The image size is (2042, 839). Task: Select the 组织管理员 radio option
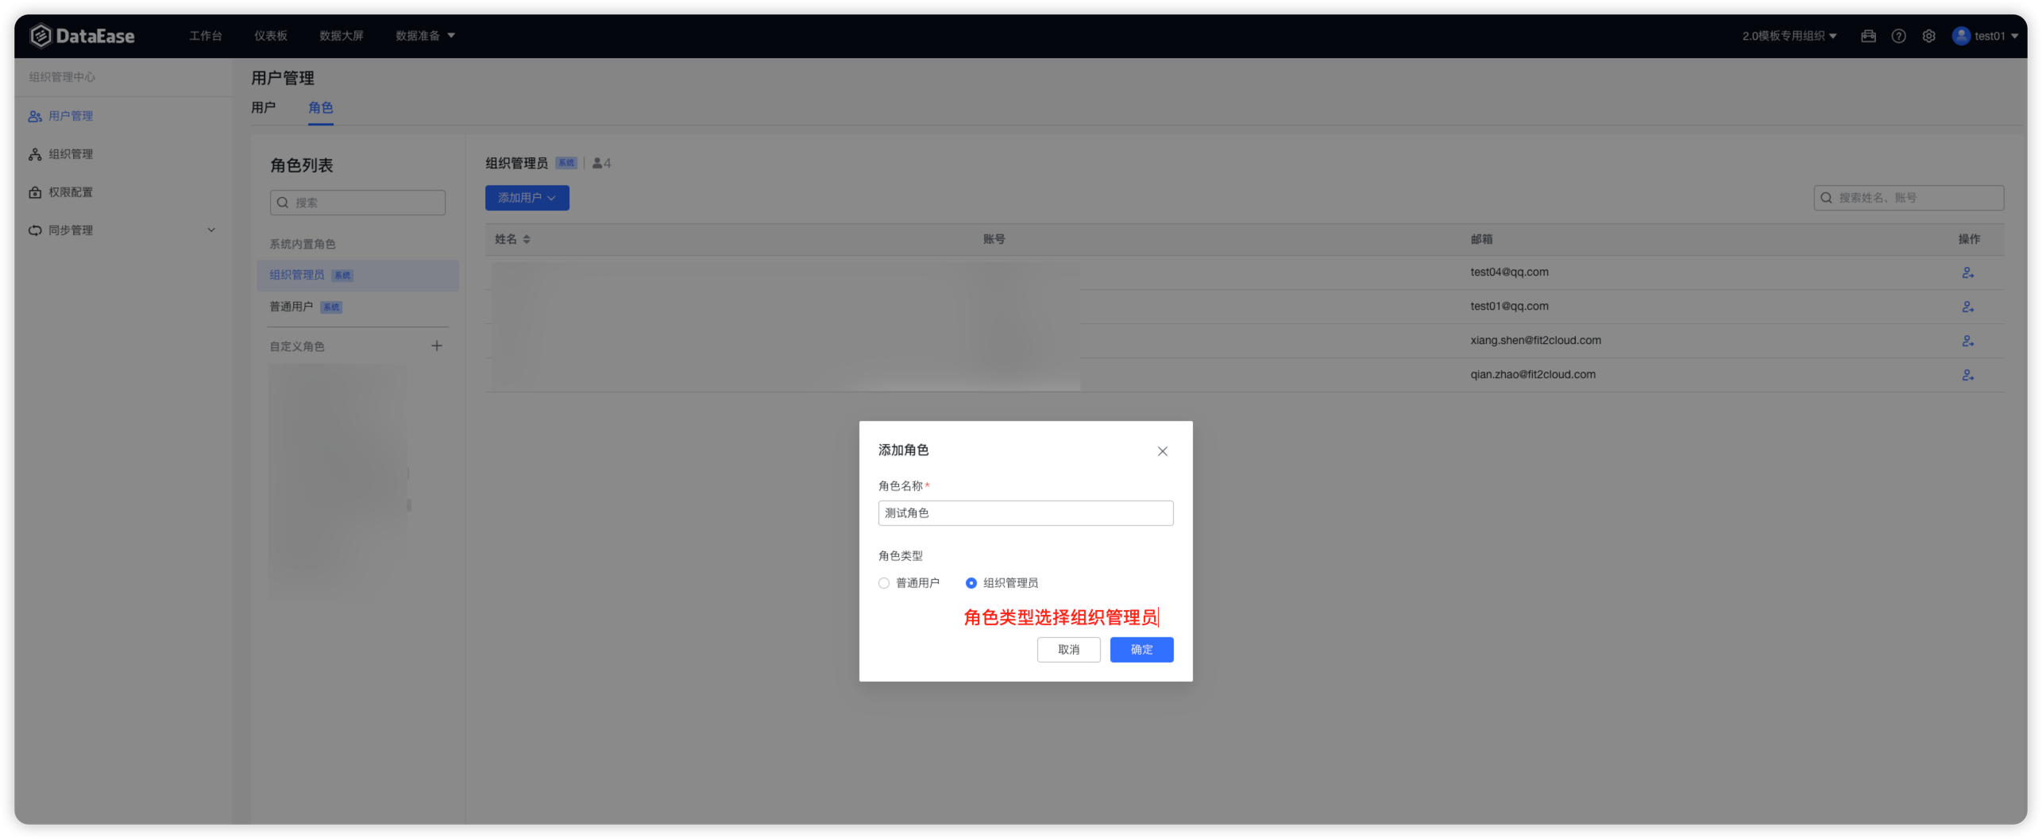971,583
